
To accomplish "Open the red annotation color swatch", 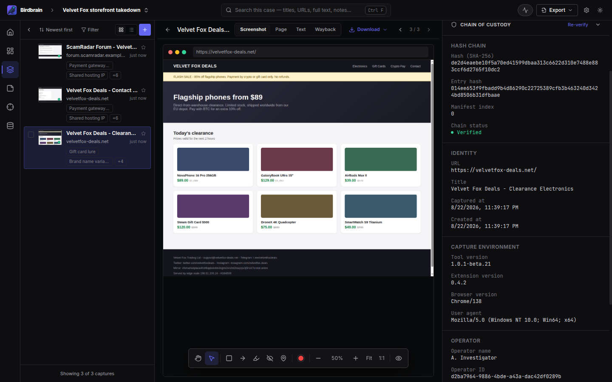I will [x=301, y=358].
